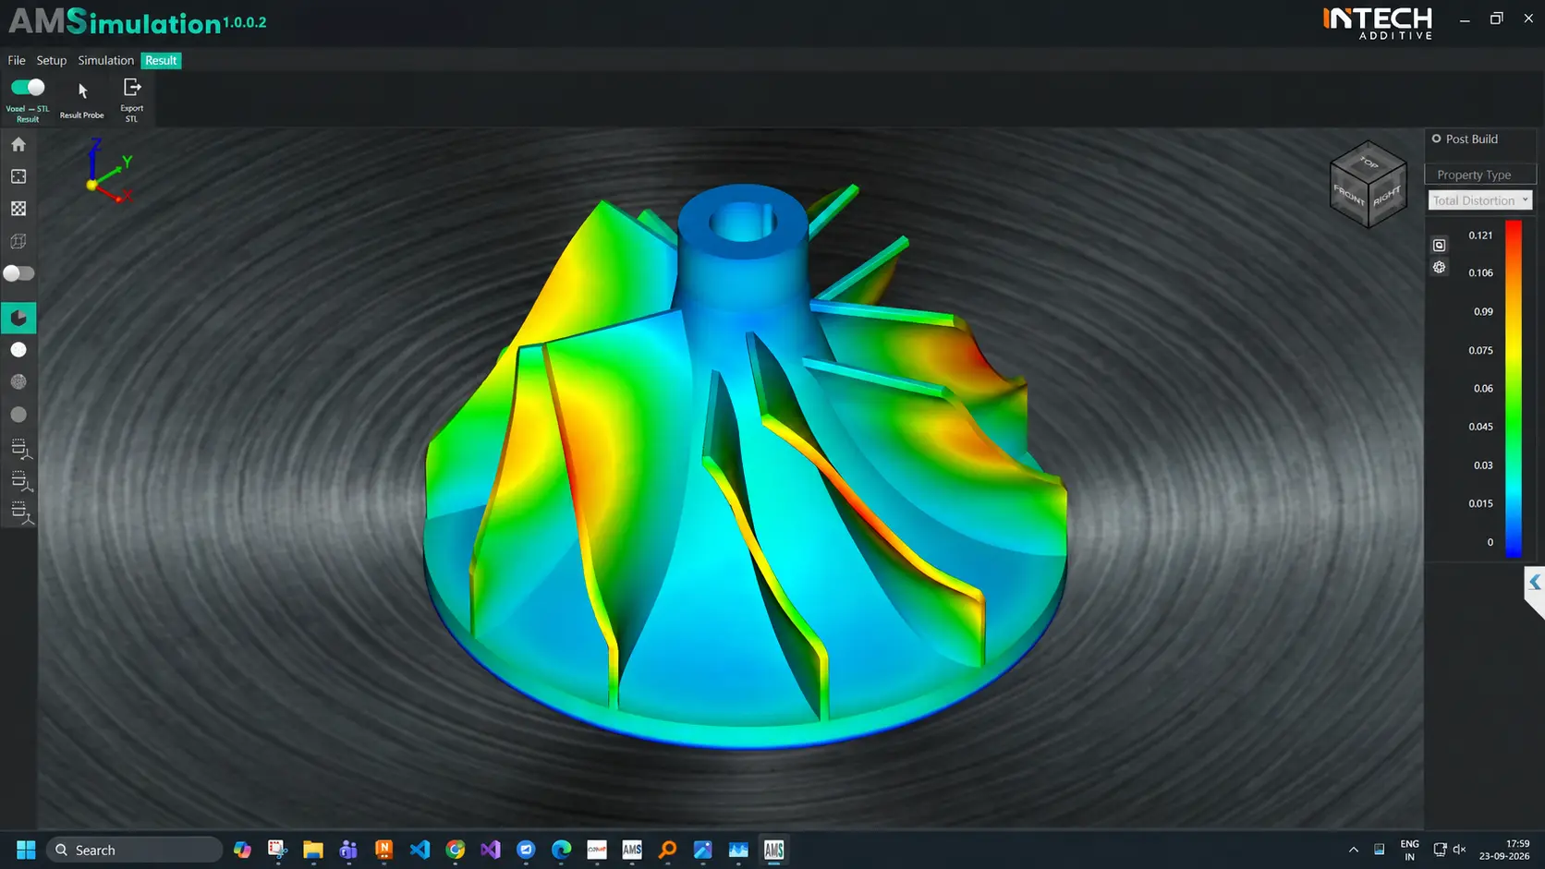
Task: Open Microsoft Teams from taskbar
Action: pyautogui.click(x=348, y=850)
